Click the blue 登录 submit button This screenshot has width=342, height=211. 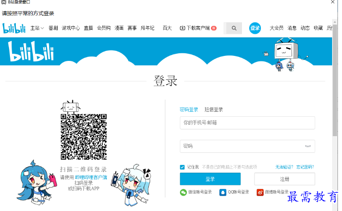coord(210,179)
